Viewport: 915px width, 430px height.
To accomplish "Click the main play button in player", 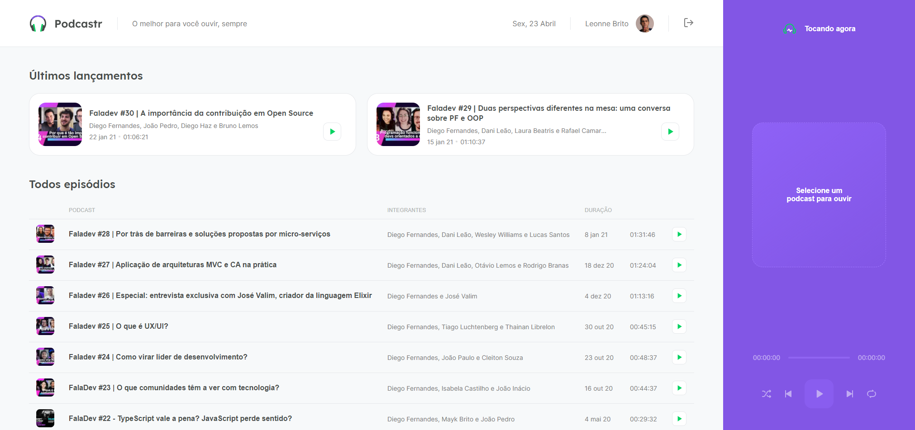I will (x=819, y=394).
